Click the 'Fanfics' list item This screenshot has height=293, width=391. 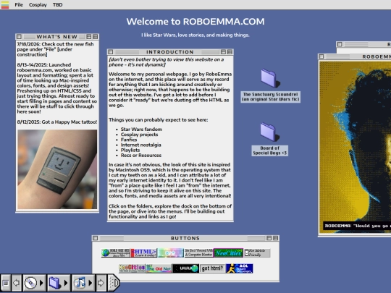tap(129, 140)
